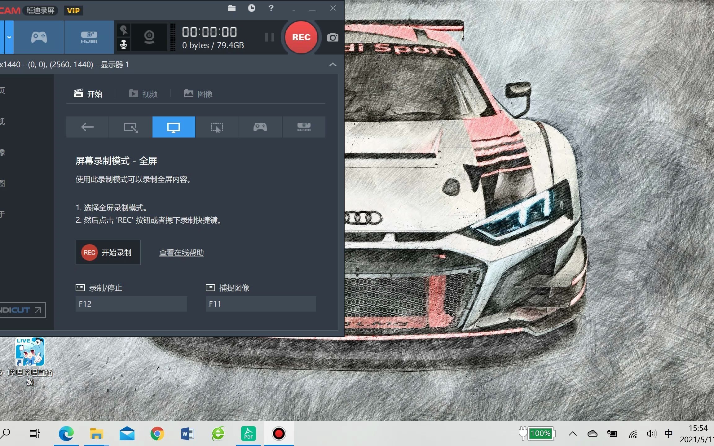Switch to 视频 tab
This screenshot has width=714, height=446.
point(143,94)
